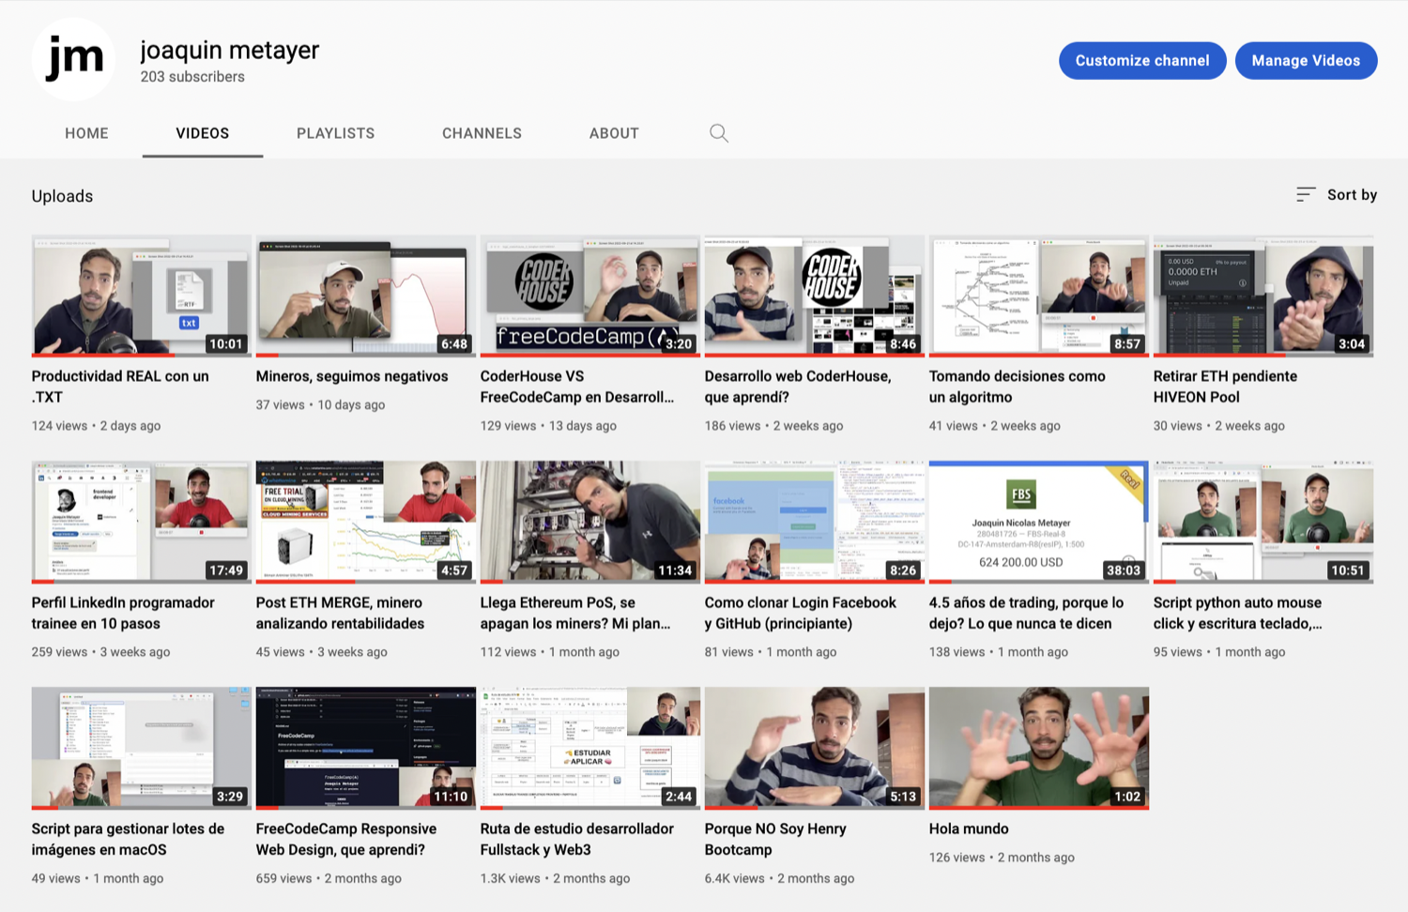Open 'Mineros, seguimos negativos' video title

(352, 376)
